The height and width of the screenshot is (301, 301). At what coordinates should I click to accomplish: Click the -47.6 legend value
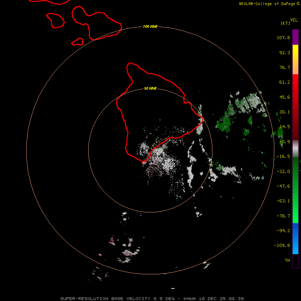pos(283,186)
